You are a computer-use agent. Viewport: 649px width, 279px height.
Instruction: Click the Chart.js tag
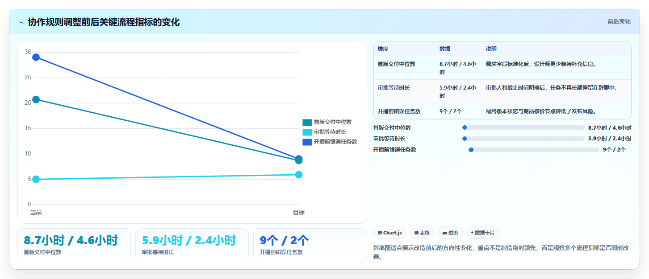(x=390, y=233)
